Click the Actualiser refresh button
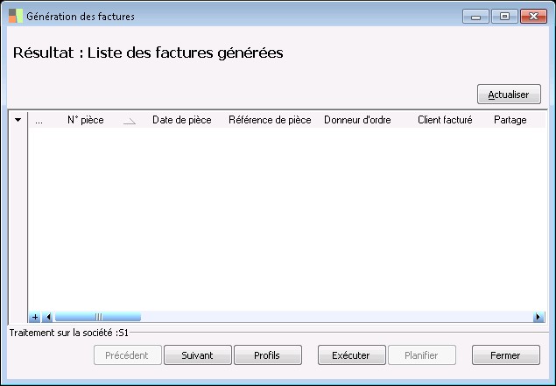556x386 pixels. pos(509,95)
